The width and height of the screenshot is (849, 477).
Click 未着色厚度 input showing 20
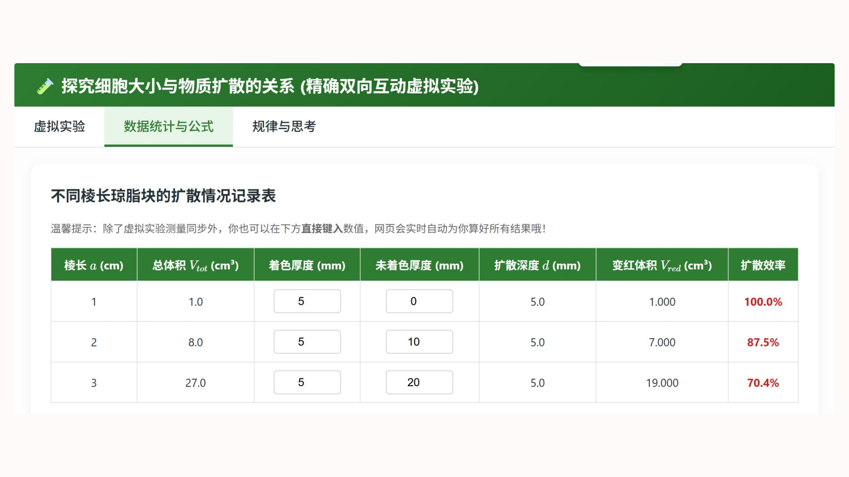(x=419, y=383)
